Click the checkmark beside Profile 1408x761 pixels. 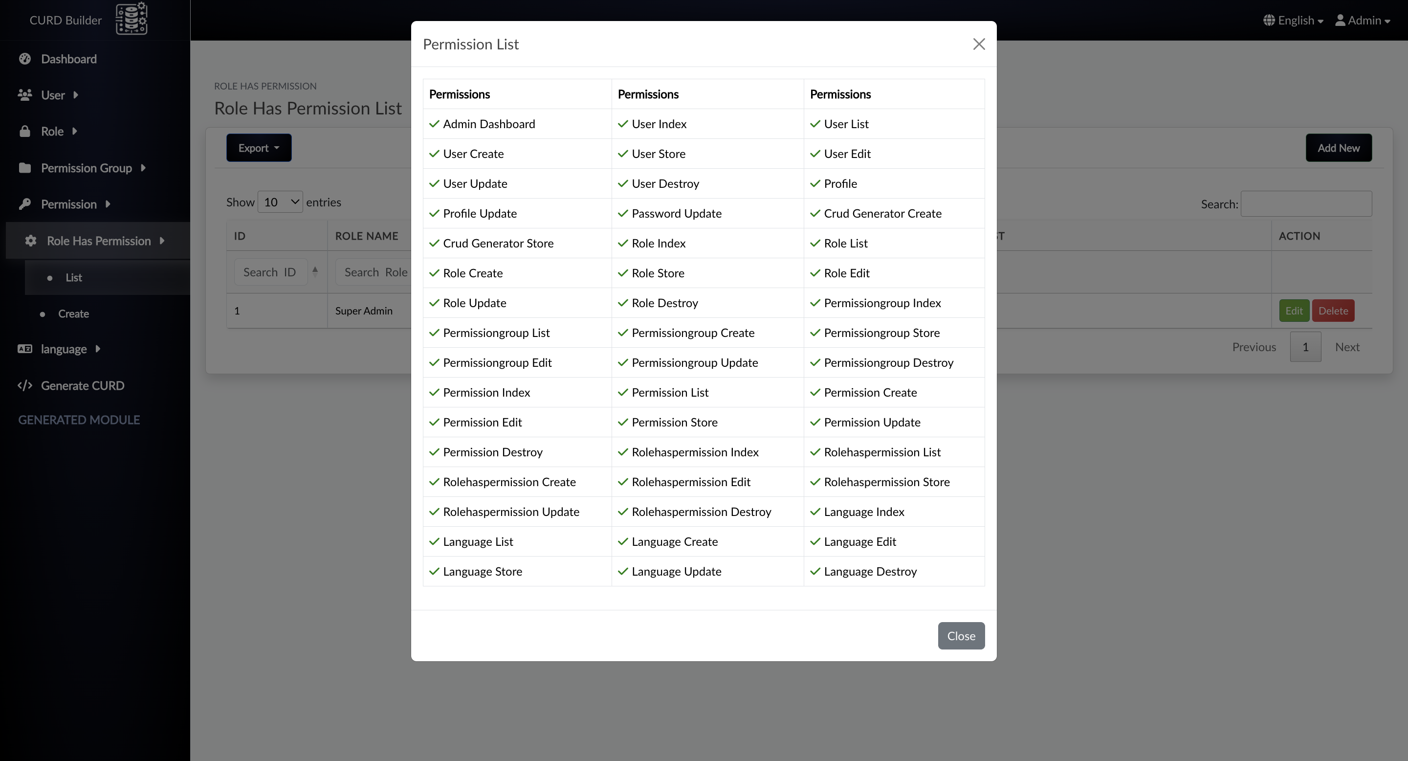pos(815,184)
